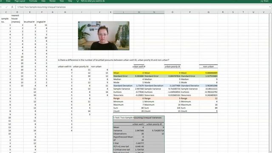Image resolution: width=272 pixels, height=153 pixels.
Task: Select column I header
Action: pos(82,12)
